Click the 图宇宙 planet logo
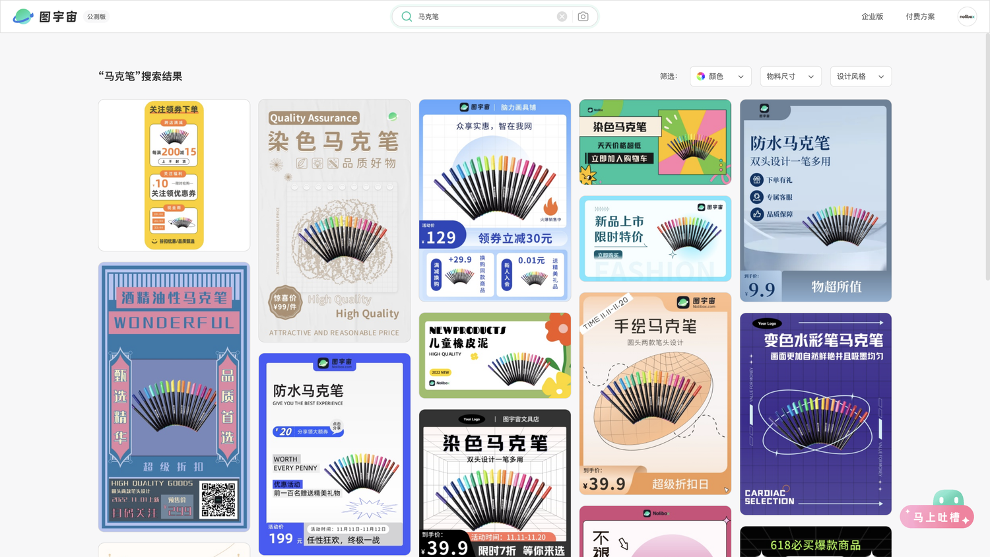 point(23,16)
